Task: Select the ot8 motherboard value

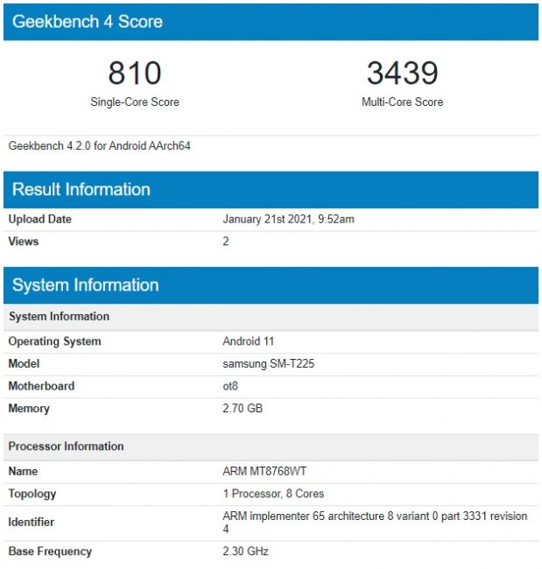Action: point(230,386)
